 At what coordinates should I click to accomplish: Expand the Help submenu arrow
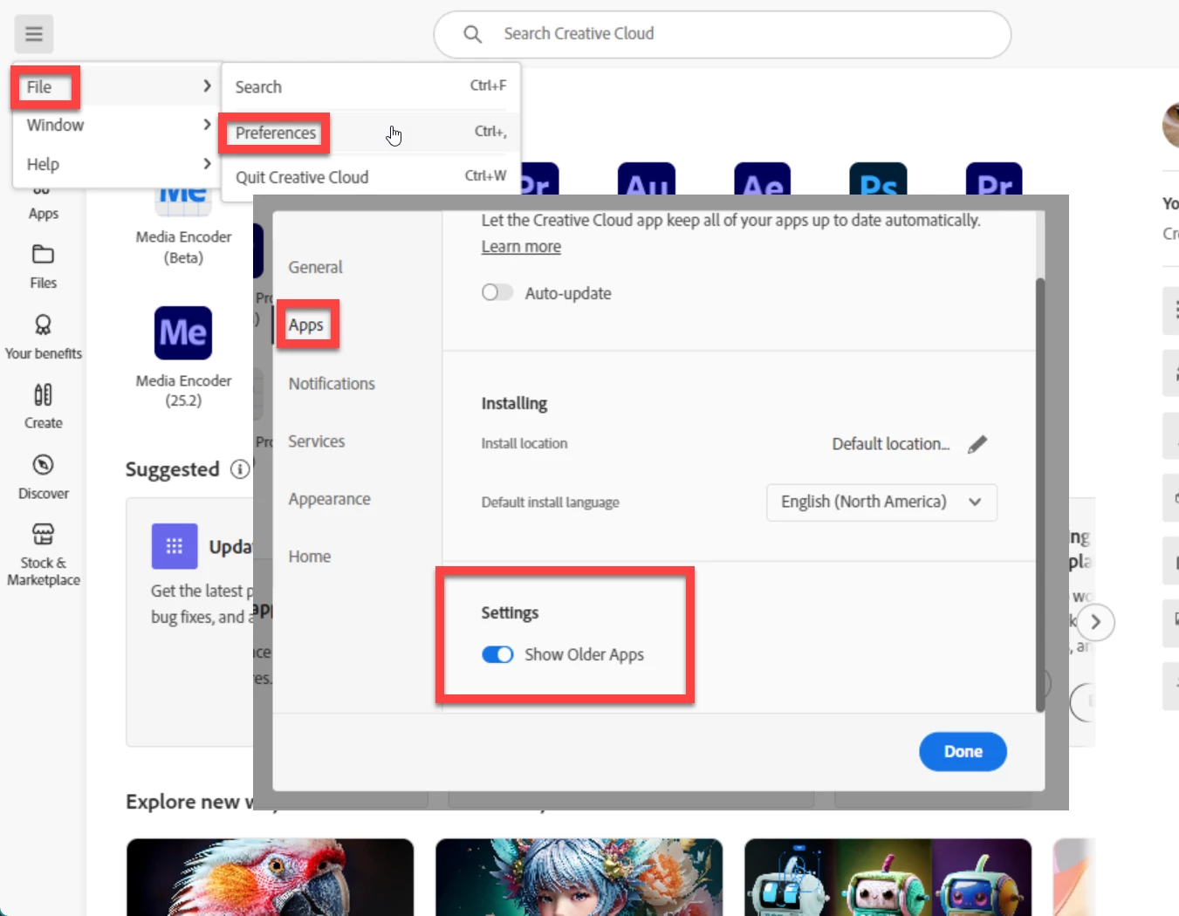tap(207, 163)
